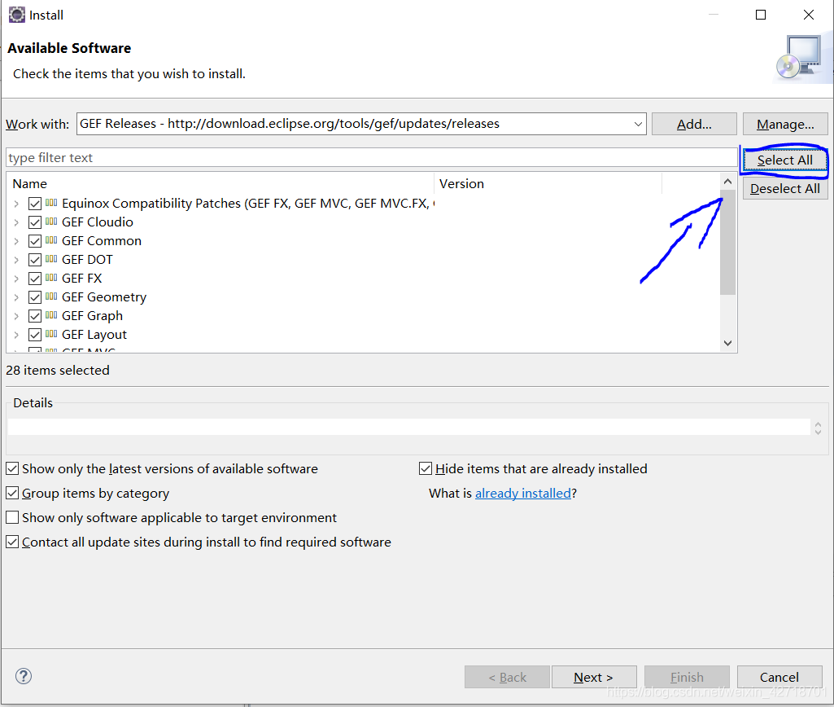
Task: Click the type filter text field
Action: [371, 157]
